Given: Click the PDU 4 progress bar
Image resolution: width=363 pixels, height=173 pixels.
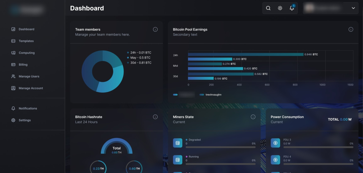Looking at the screenshot, I should [x=318, y=164].
